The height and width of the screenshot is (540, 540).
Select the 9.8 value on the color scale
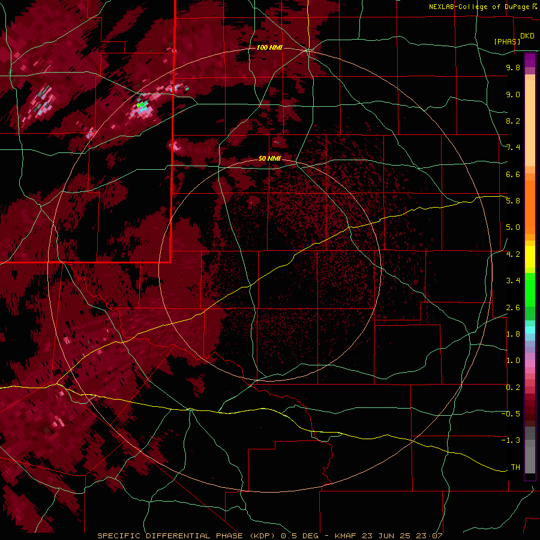click(513, 67)
